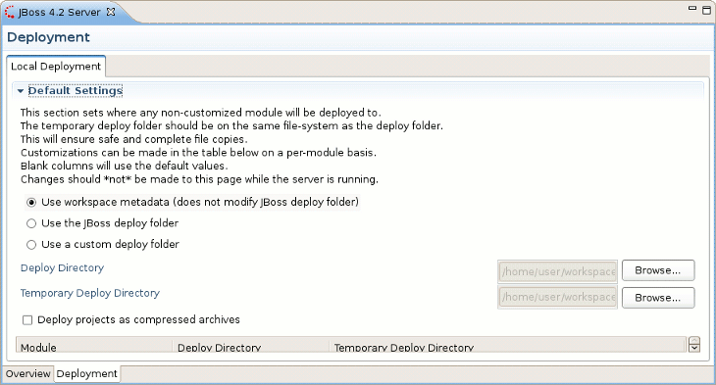Switch to the Overview bottom tab

tap(27, 373)
